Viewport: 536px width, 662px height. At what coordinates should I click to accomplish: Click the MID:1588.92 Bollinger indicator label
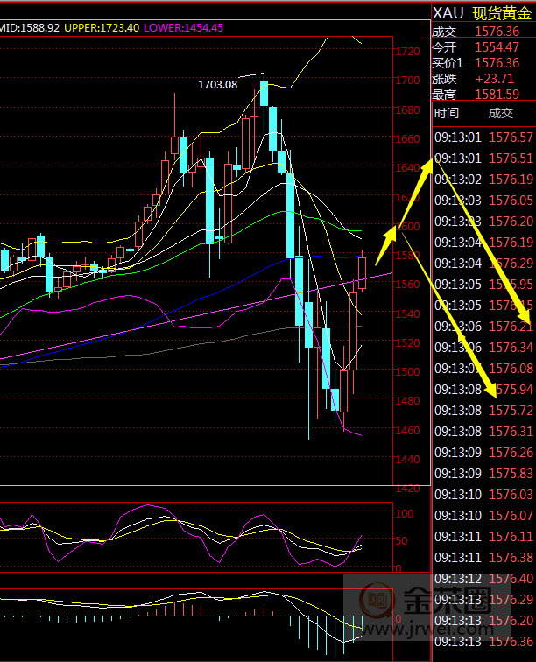31,28
